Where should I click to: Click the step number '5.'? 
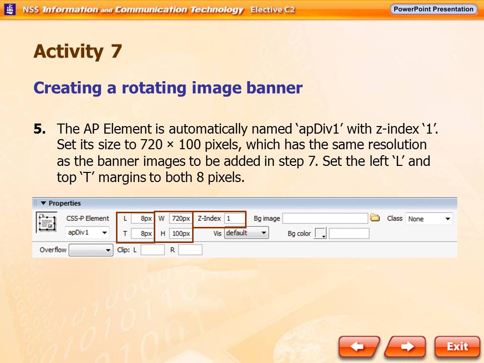pos(39,129)
